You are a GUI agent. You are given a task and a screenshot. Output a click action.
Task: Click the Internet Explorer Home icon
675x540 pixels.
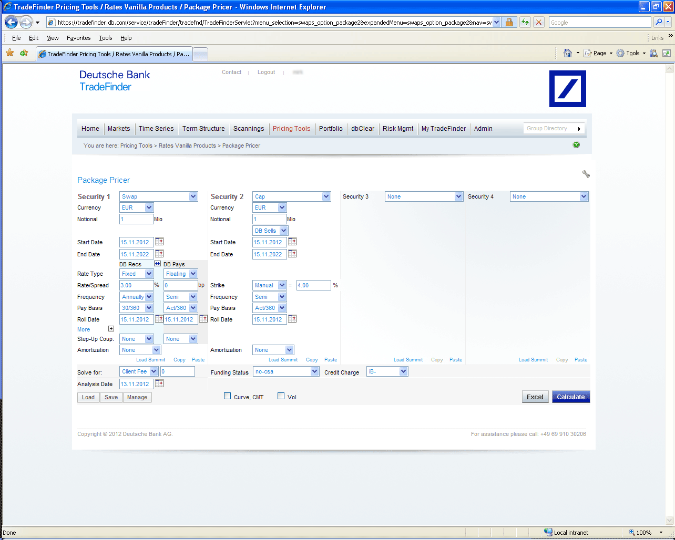point(567,53)
